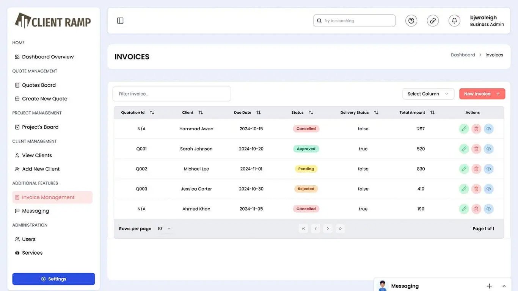View Hammad Awan's invoice details
Screen dimensions: 518x291
pyautogui.click(x=489, y=129)
